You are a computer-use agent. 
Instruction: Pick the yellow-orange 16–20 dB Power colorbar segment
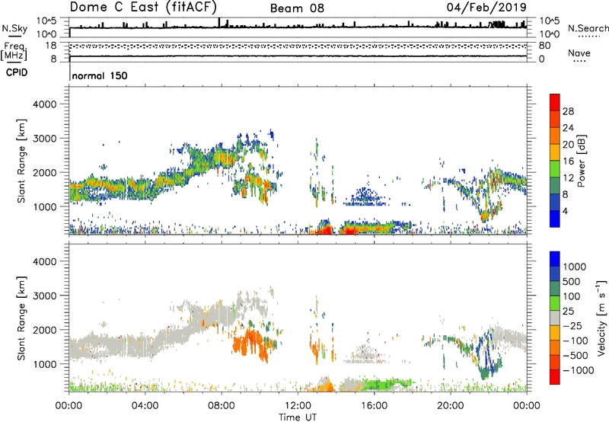pos(555,152)
